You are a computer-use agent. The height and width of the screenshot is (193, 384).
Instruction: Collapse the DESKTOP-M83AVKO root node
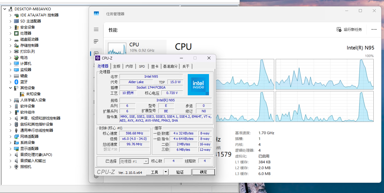click(x=5, y=9)
